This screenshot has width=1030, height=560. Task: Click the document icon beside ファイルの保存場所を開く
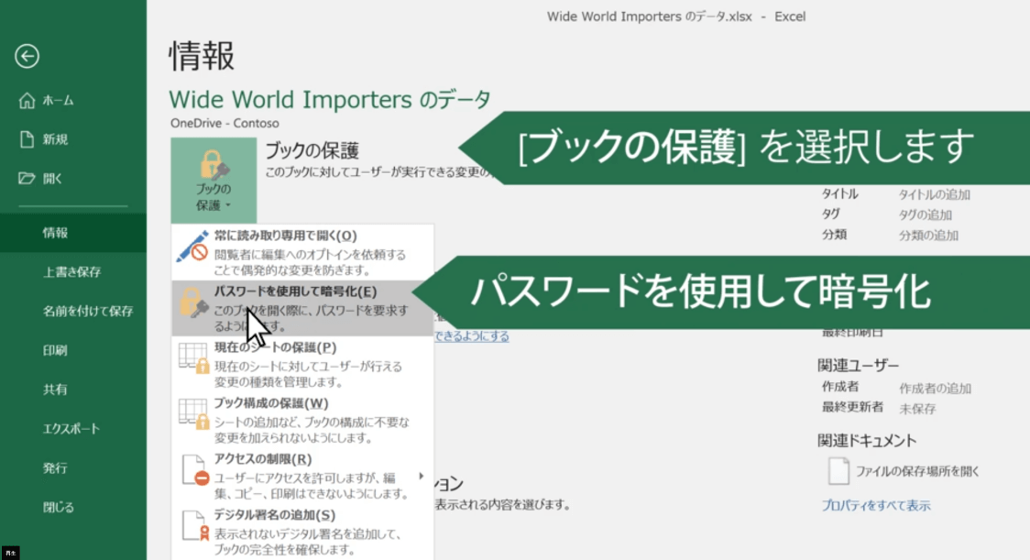point(839,469)
